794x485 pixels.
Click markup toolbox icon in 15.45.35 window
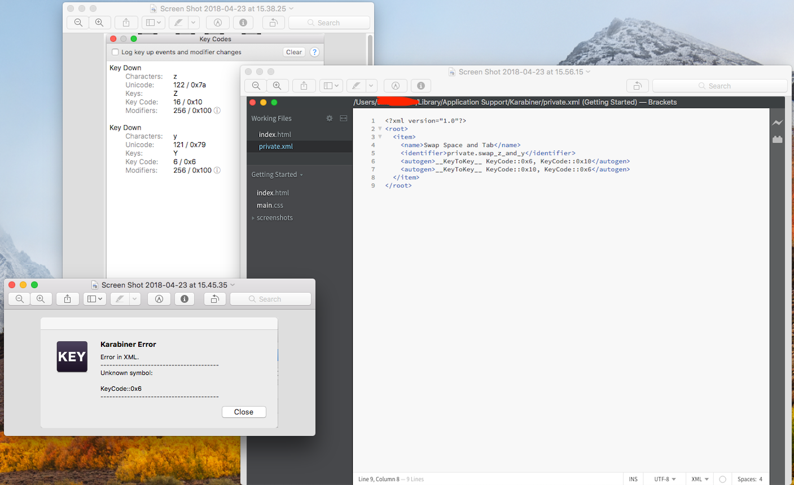pyautogui.click(x=159, y=299)
